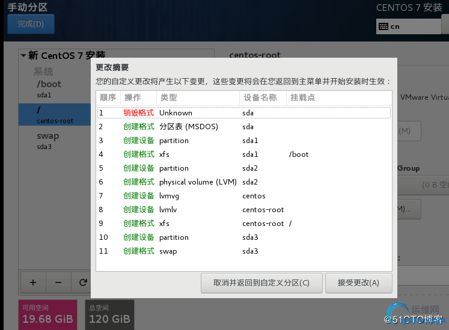Select row 8 lvmlv centos-root

pos(244,210)
